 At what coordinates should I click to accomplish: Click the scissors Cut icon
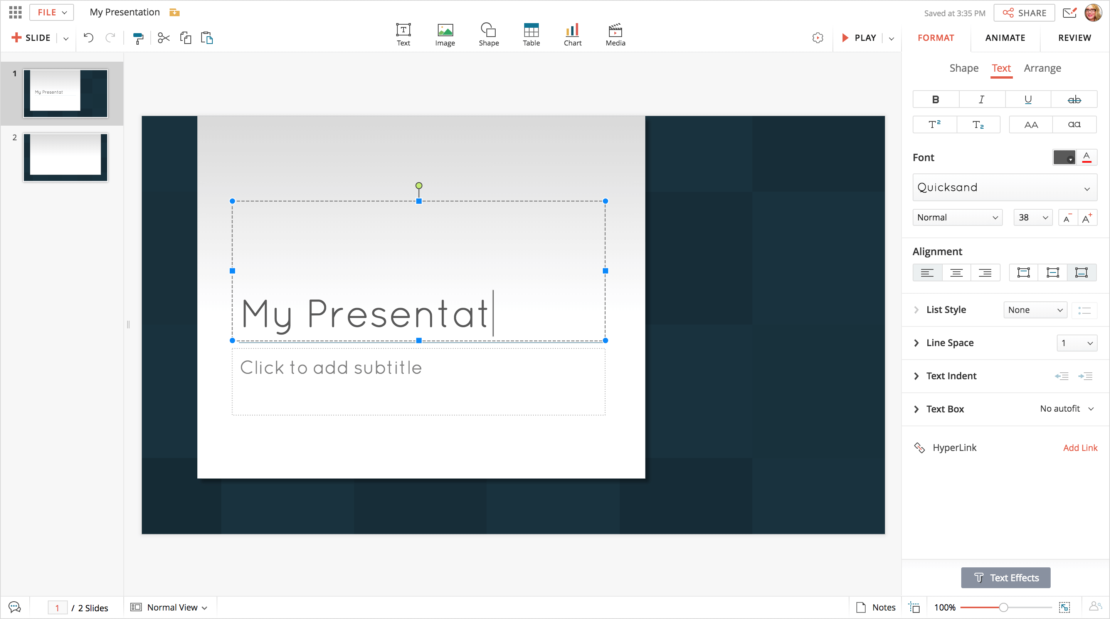[163, 38]
